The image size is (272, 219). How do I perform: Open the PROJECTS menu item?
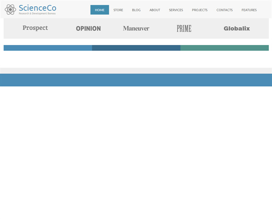[x=199, y=10]
